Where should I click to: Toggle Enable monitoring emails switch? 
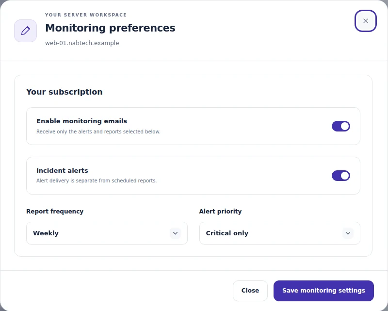tap(341, 126)
